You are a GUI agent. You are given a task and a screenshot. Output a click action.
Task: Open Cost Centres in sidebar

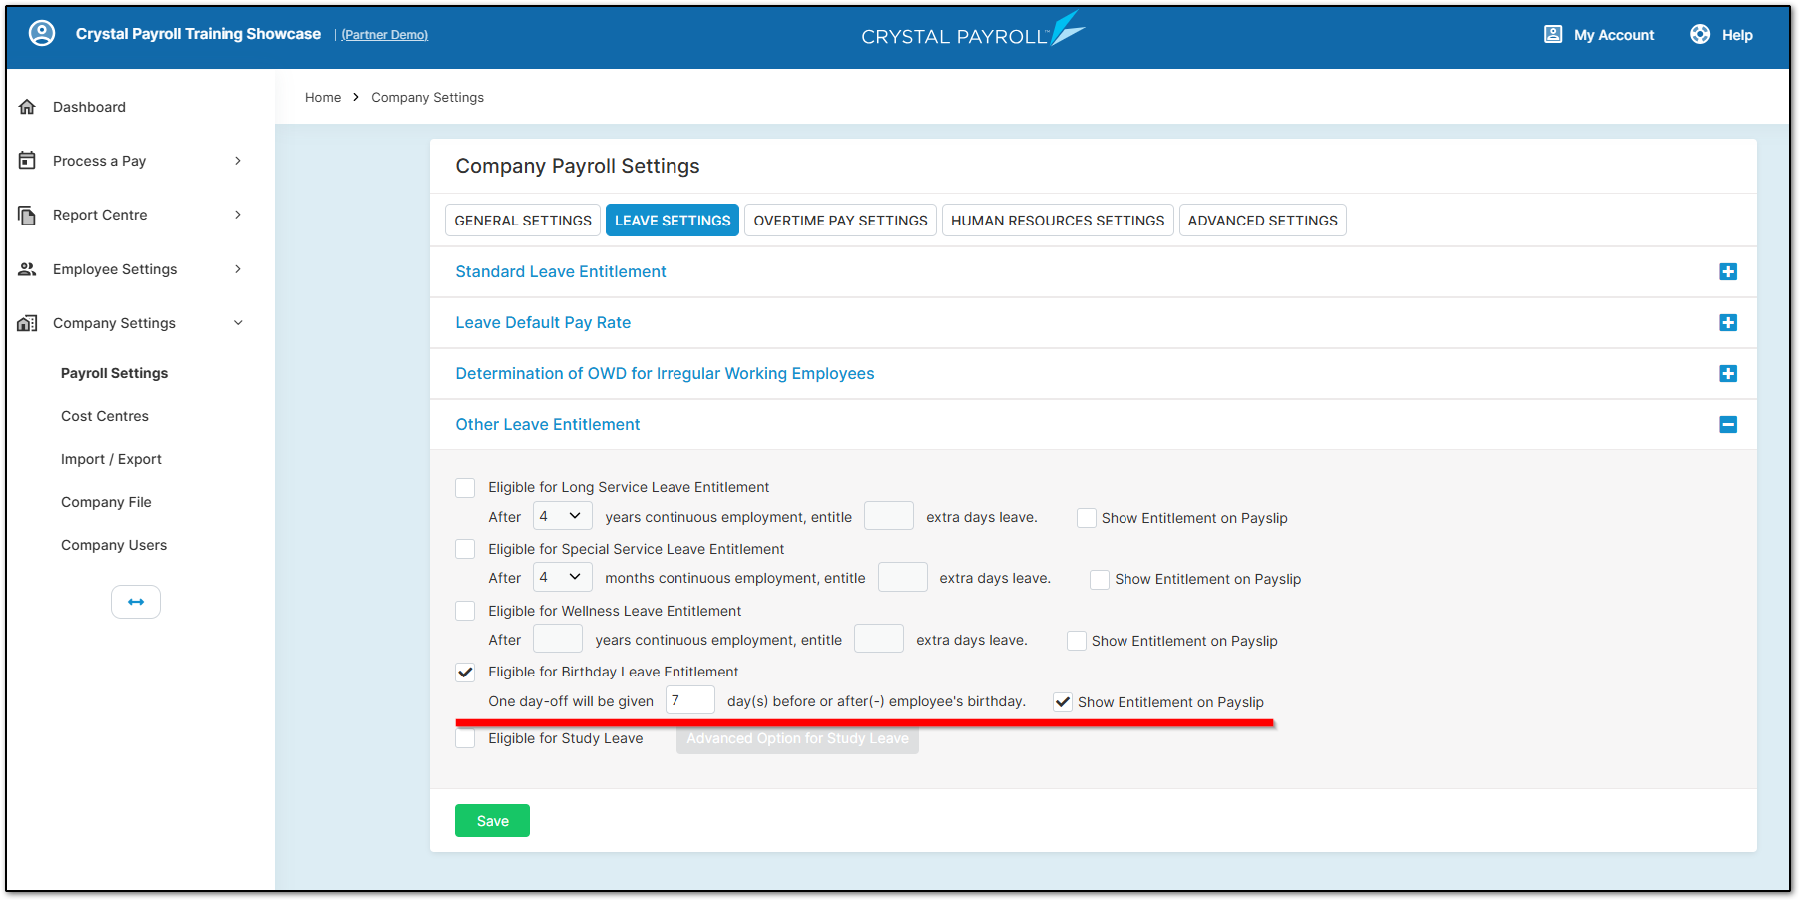coord(105,416)
